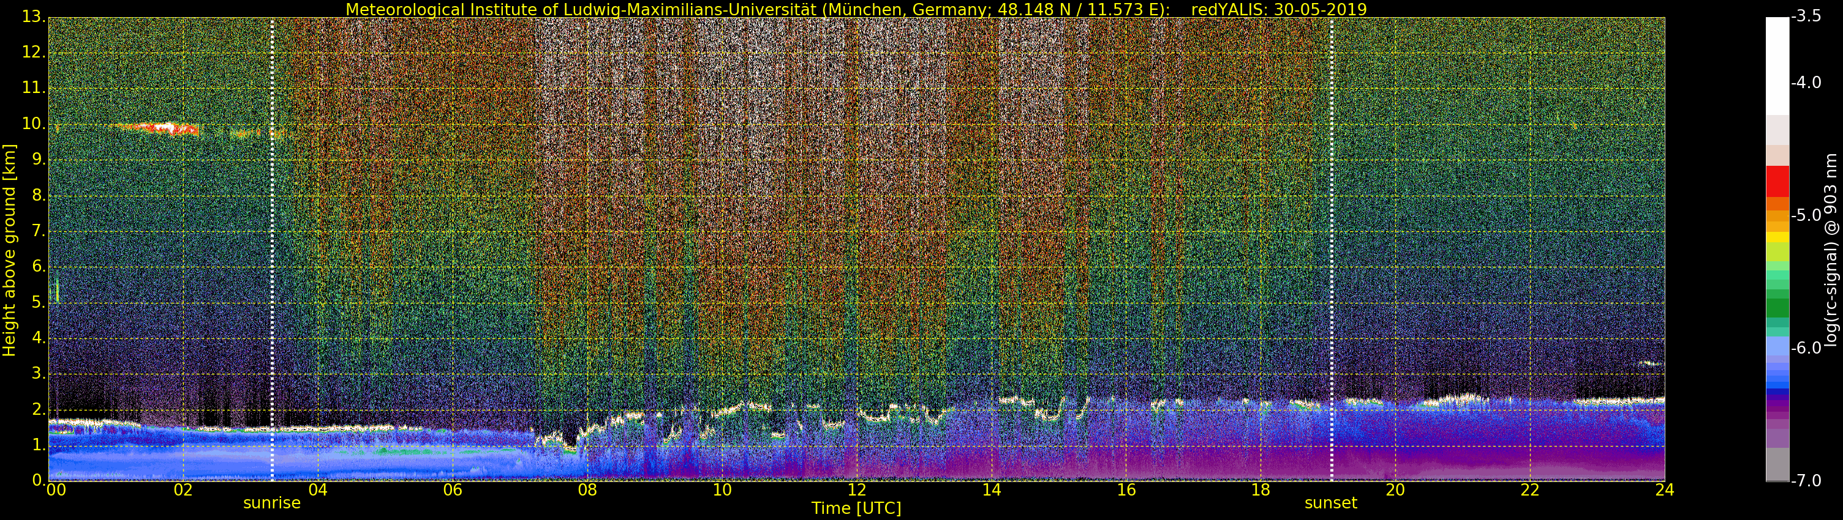Screen dimensions: 1843x520
Task: Click the 9 km height tick label
Action: click(38, 159)
